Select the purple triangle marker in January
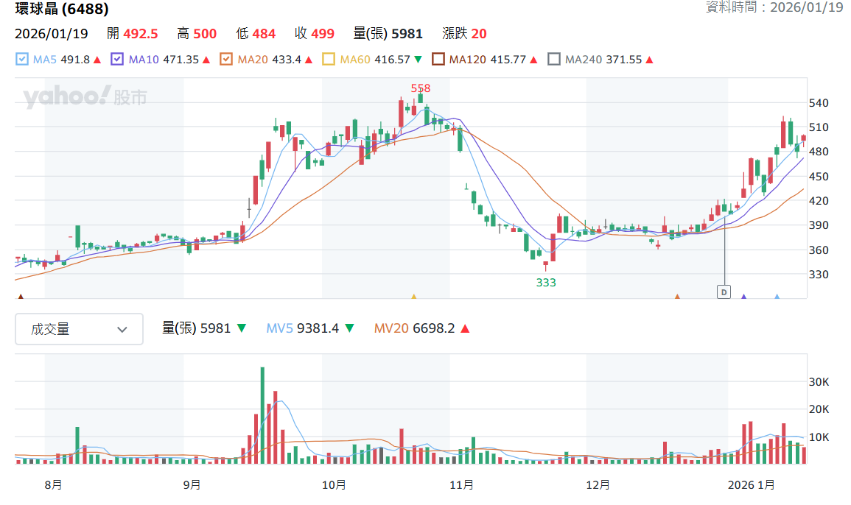The width and height of the screenshot is (851, 505). click(x=743, y=296)
